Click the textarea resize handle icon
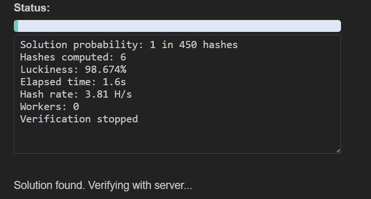Image resolution: width=371 pixels, height=199 pixels. click(x=338, y=151)
